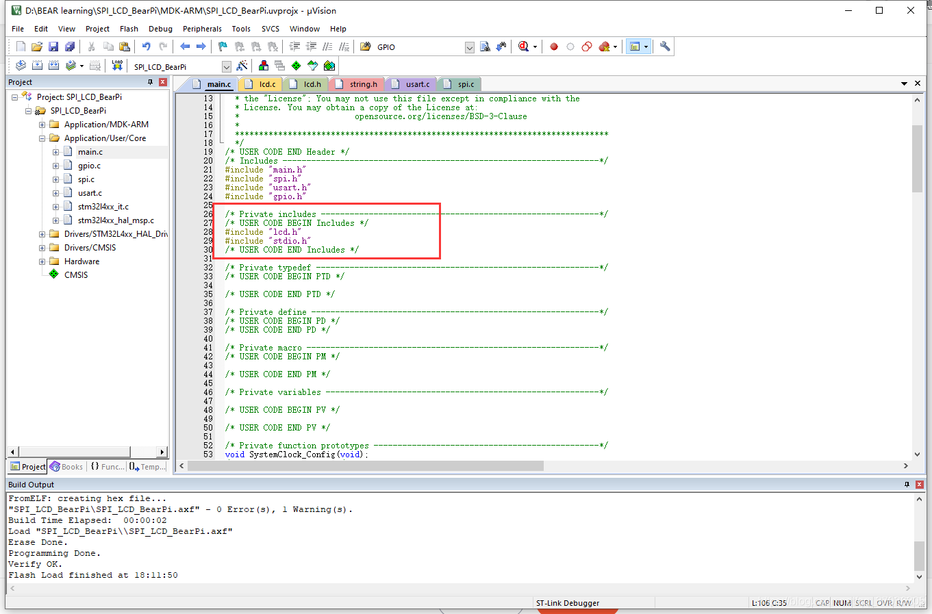The height and width of the screenshot is (614, 932).
Task: Save the current file with the Save icon
Action: point(53,47)
